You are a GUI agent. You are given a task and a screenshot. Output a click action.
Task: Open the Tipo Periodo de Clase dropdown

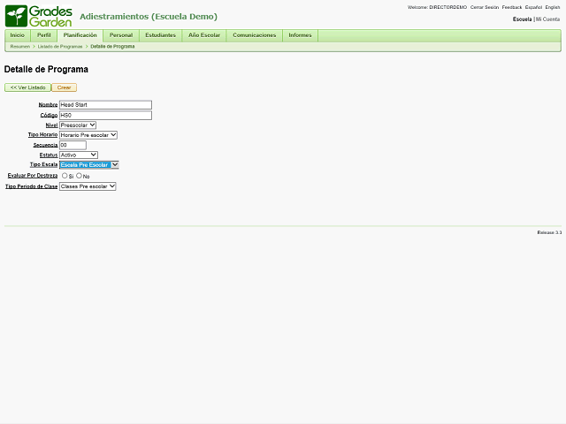click(87, 186)
